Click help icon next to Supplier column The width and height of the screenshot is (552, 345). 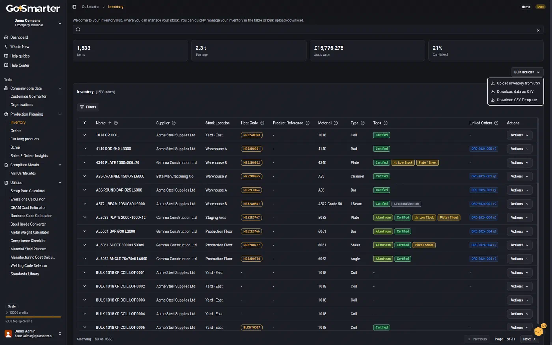174,123
